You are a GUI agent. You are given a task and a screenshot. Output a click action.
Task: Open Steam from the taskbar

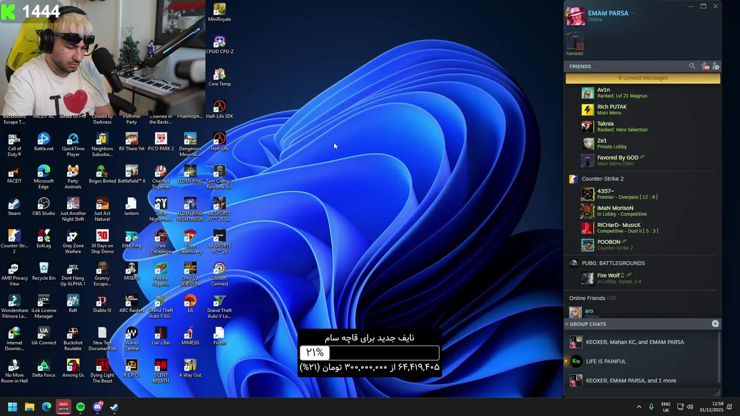(x=114, y=407)
